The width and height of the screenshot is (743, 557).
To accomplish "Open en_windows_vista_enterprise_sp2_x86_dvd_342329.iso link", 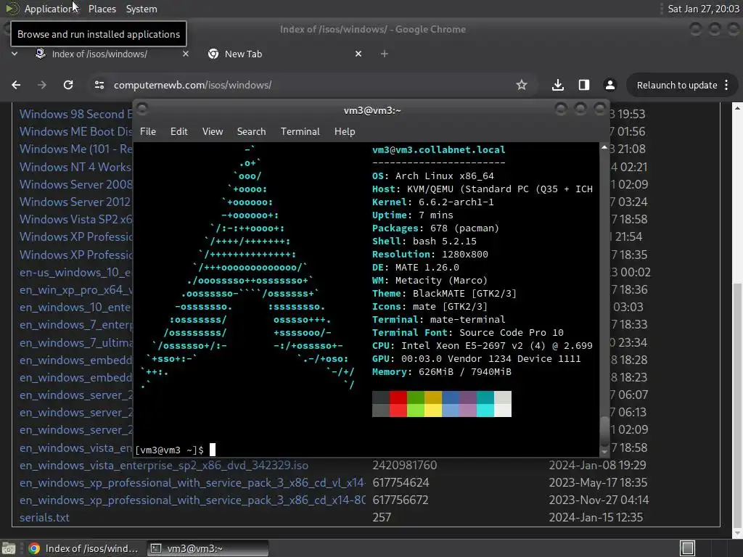I will (x=164, y=466).
